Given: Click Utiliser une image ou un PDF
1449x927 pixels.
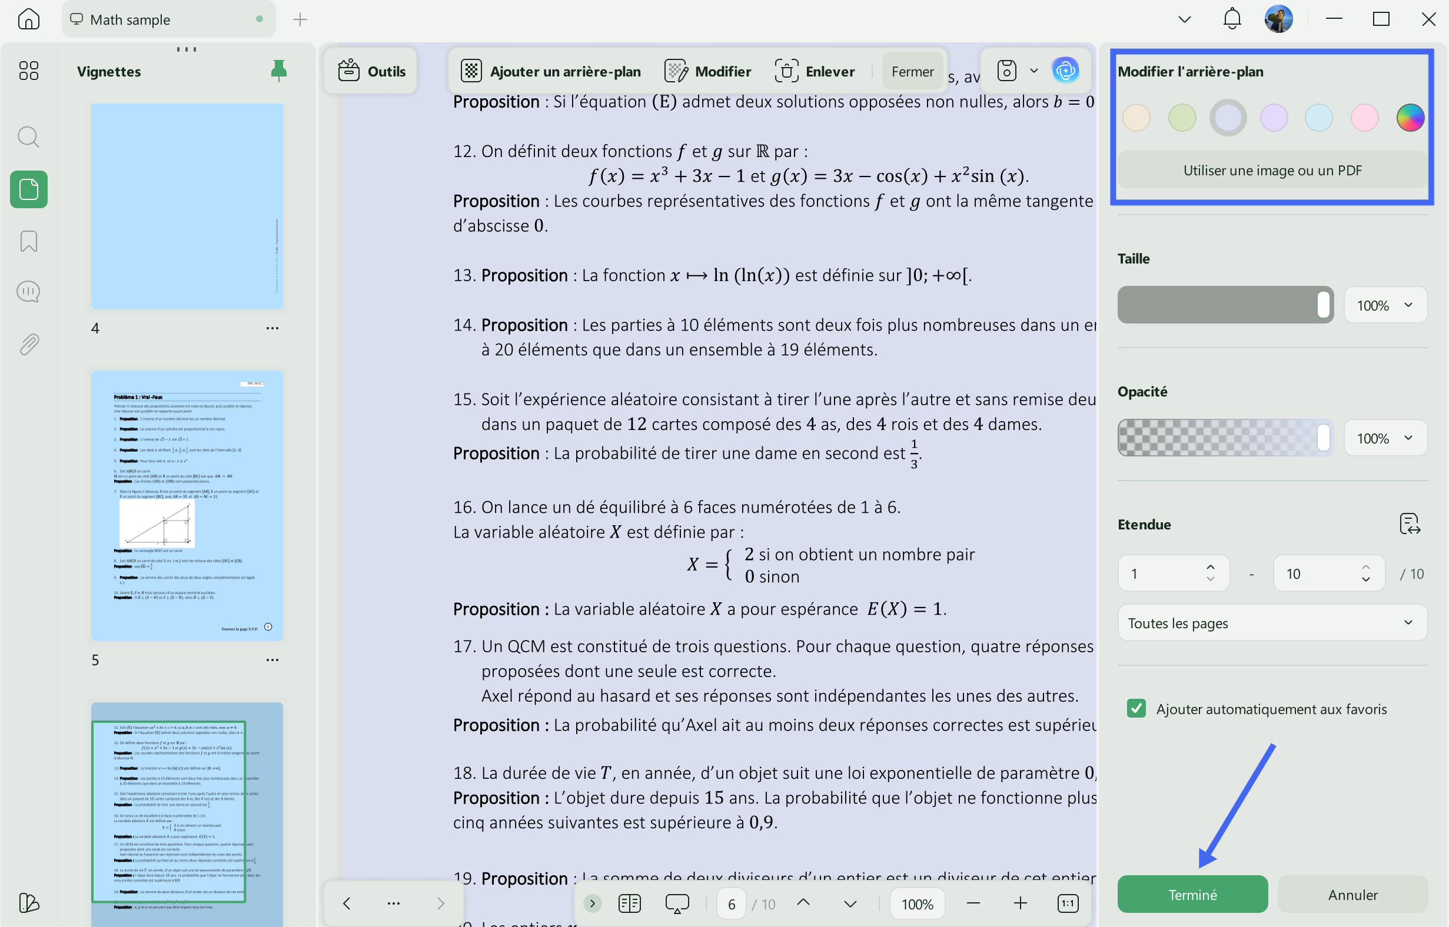Looking at the screenshot, I should pyautogui.click(x=1272, y=171).
